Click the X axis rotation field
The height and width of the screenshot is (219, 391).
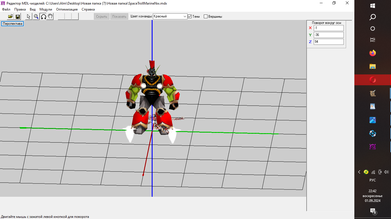329,28
